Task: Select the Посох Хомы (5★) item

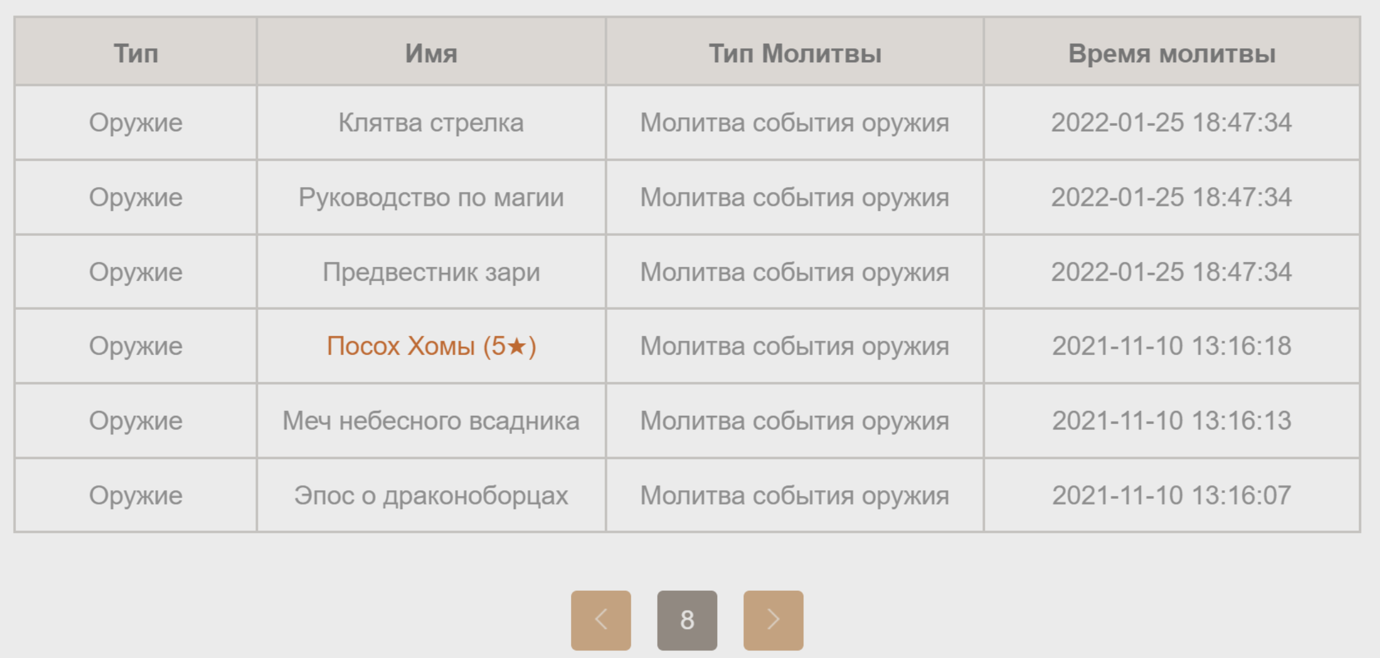Action: [x=431, y=346]
